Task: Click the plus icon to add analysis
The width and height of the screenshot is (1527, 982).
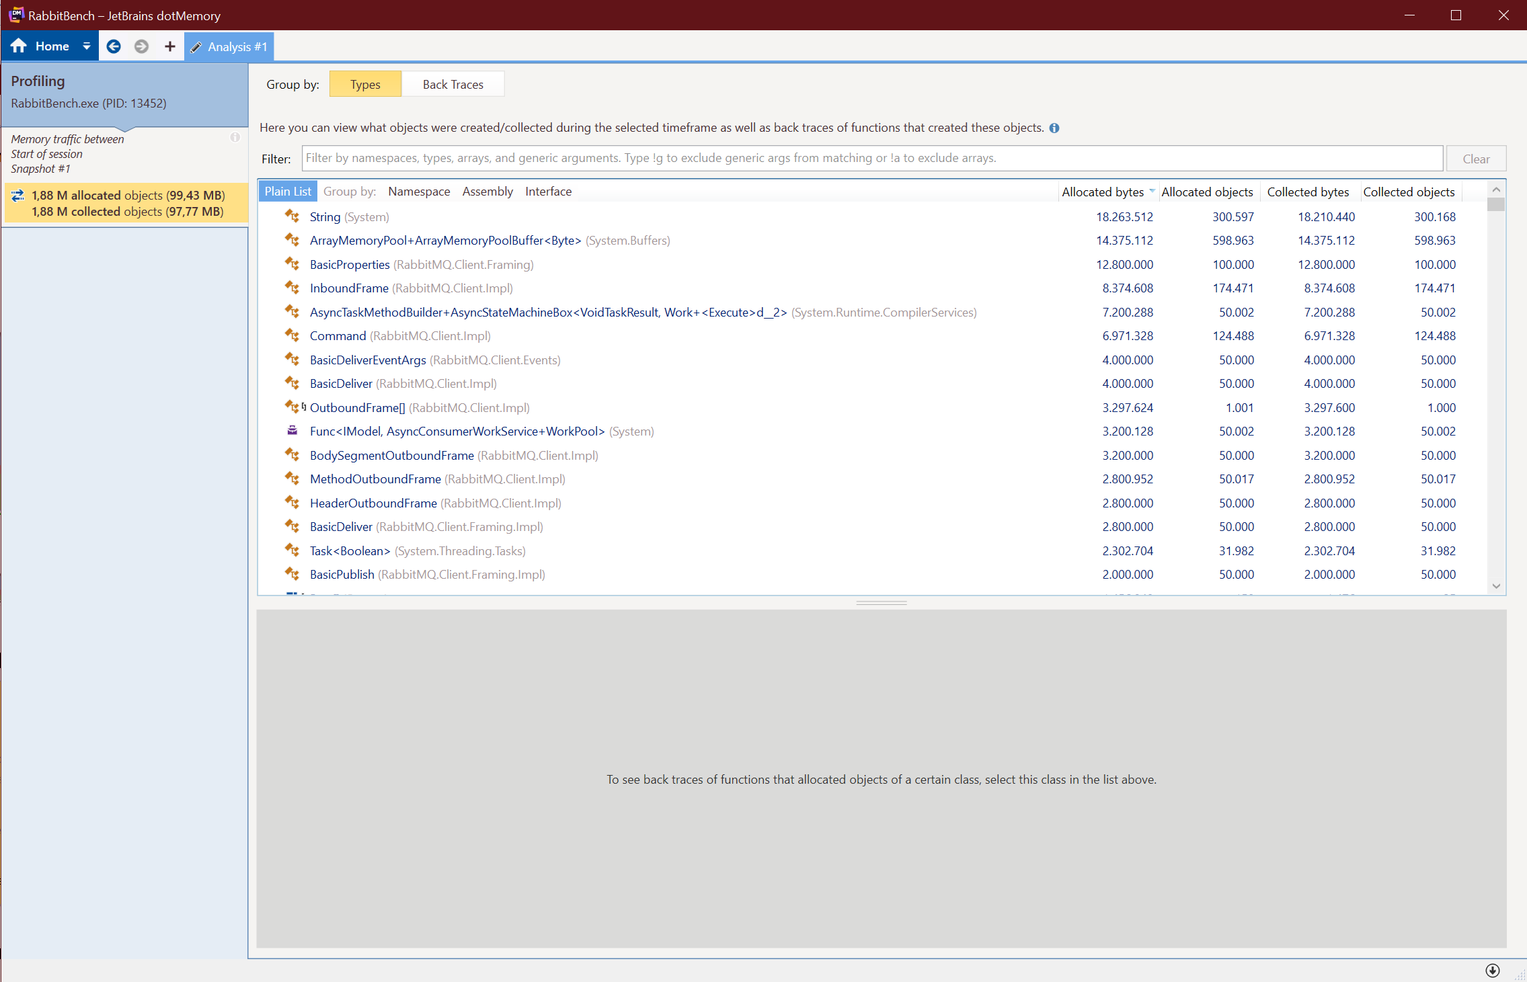Action: point(170,46)
